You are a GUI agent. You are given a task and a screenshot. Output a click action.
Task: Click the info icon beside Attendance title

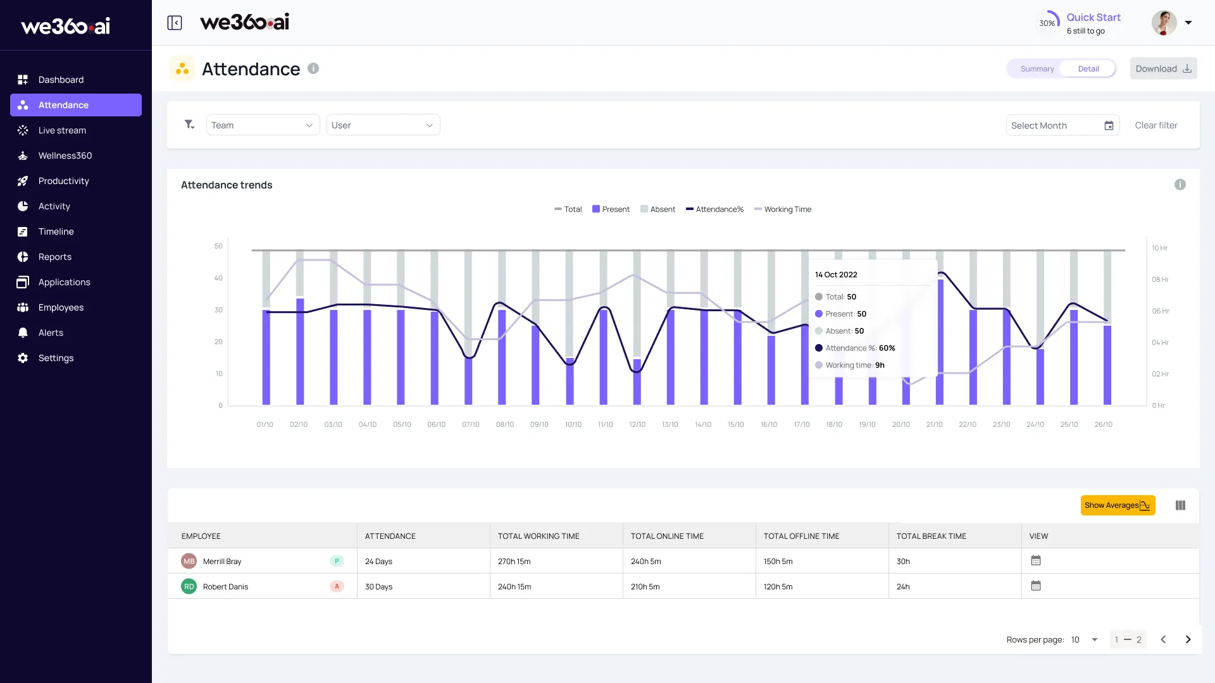click(313, 68)
